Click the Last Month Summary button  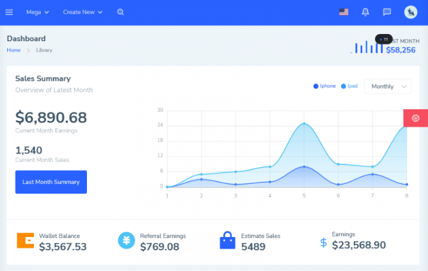[x=51, y=182]
